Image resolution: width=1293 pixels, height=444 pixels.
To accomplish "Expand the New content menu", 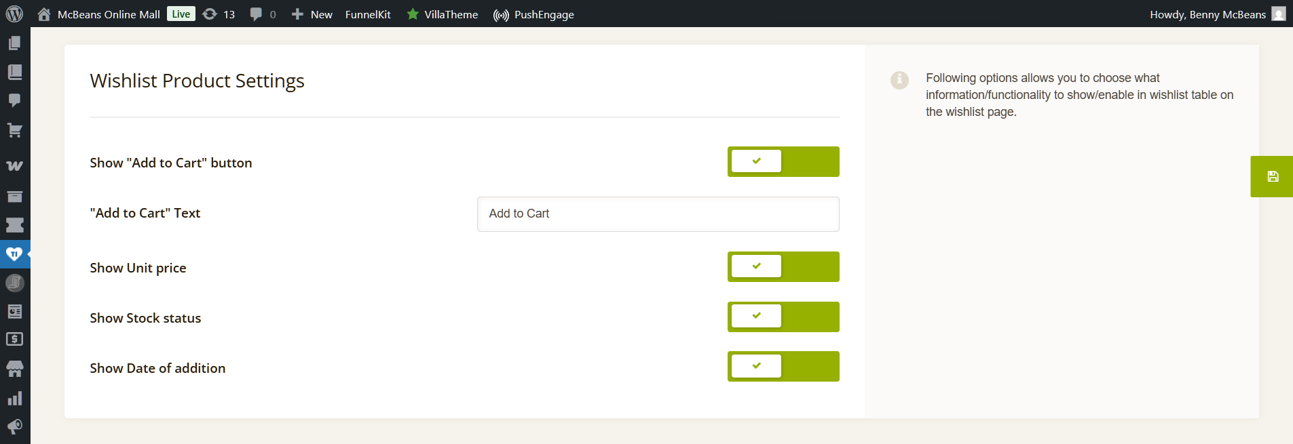I will coord(312,14).
